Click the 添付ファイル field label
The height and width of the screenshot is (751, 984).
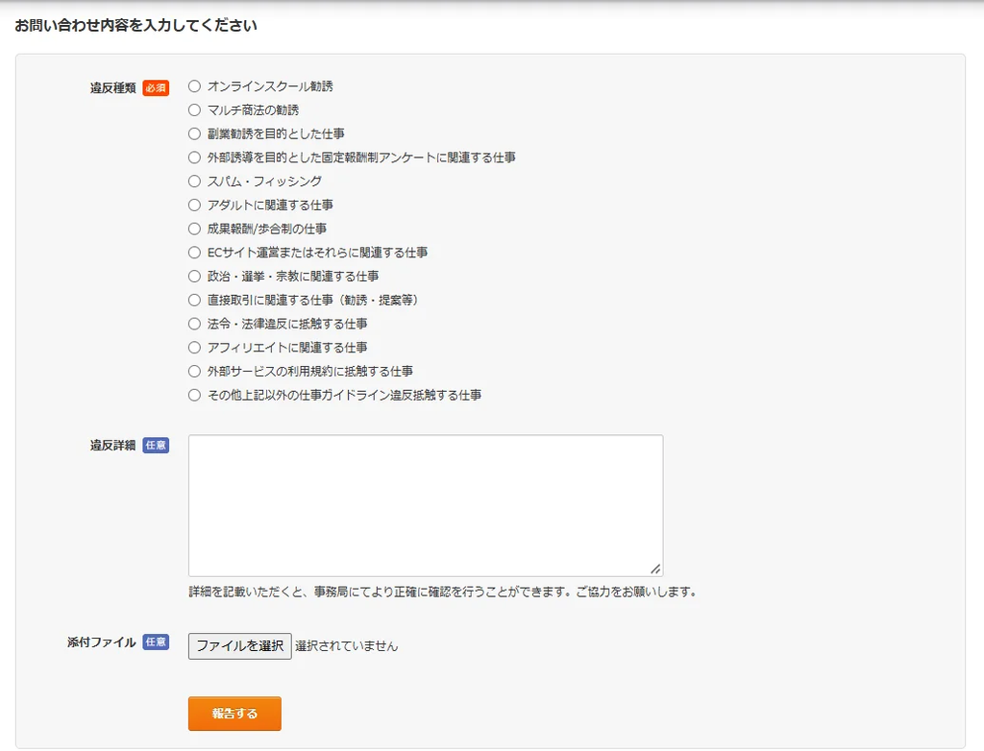coord(102,642)
